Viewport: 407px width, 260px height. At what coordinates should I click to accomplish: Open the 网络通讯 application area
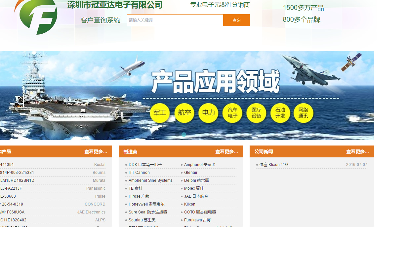tap(303, 113)
